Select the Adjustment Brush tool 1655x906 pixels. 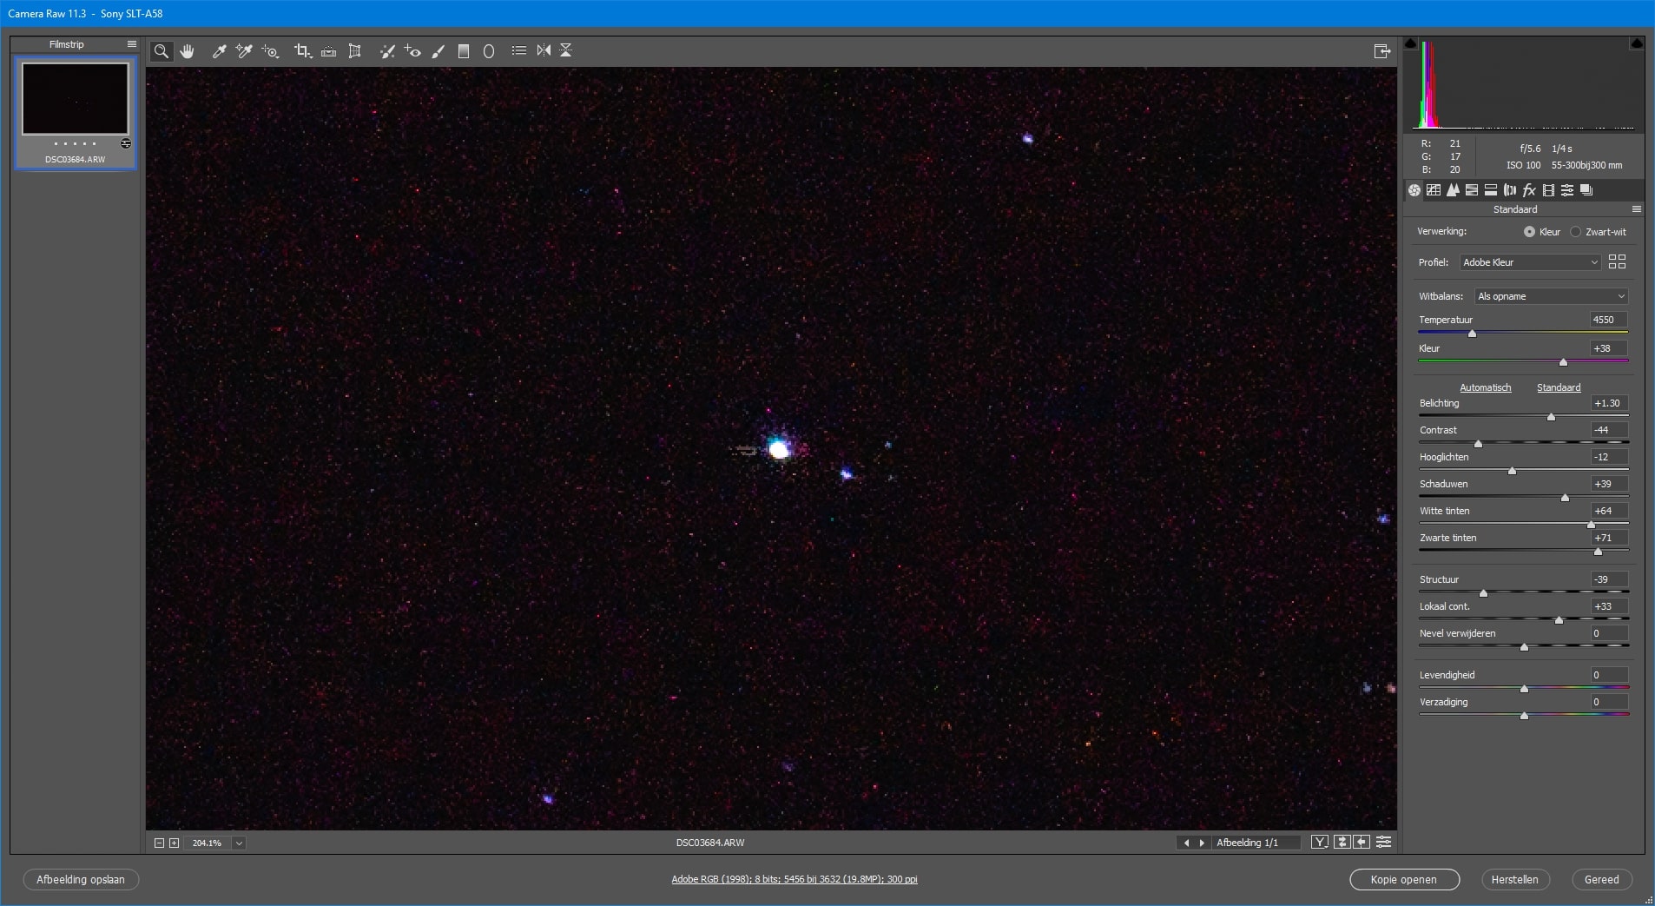(438, 51)
